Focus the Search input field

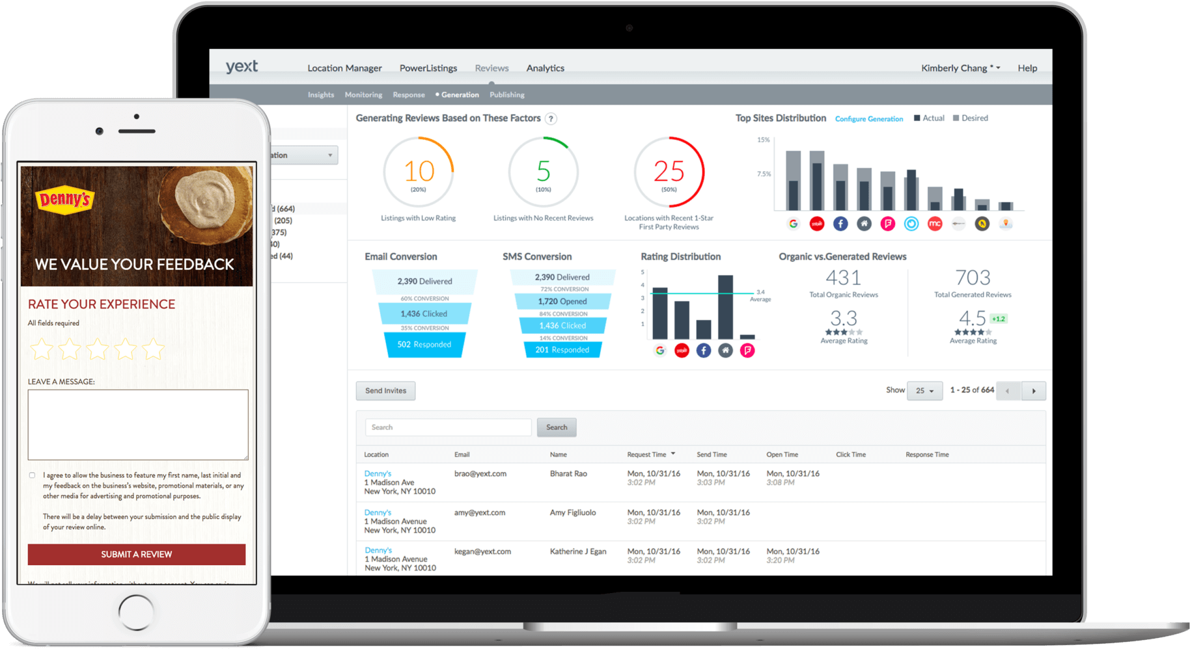(x=449, y=427)
